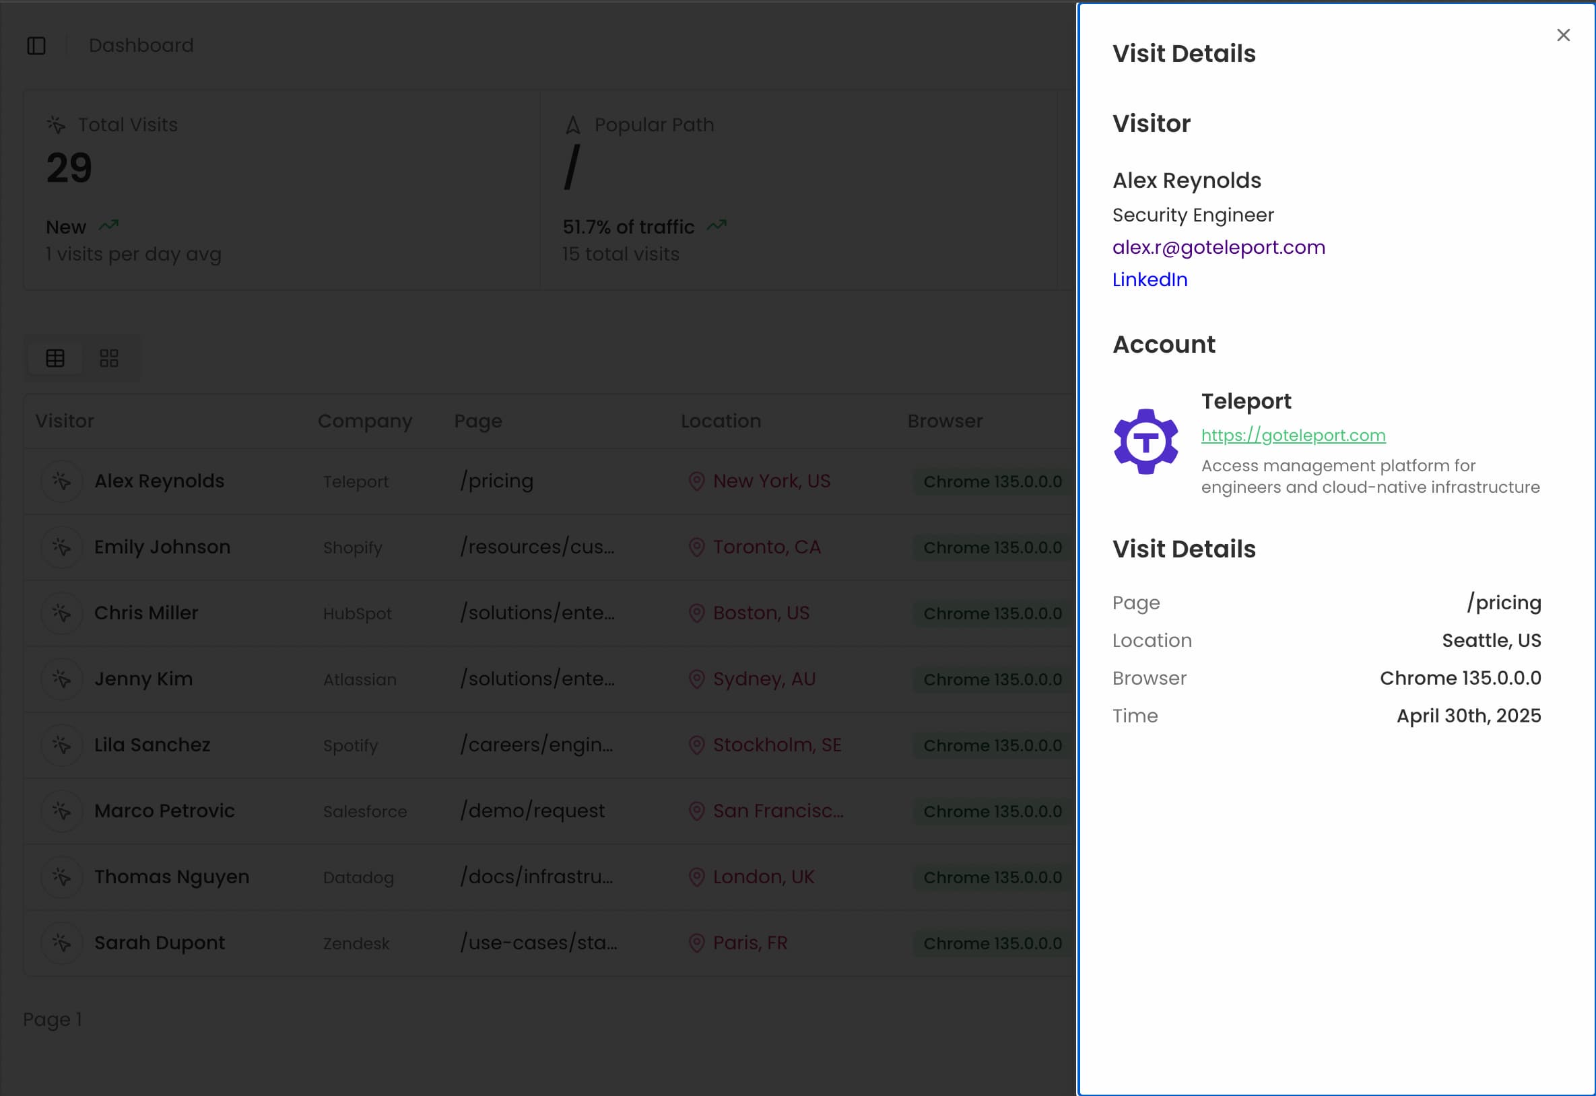The width and height of the screenshot is (1596, 1096).
Task: Click Chrome badge in Alex Reynolds row
Action: coord(993,482)
